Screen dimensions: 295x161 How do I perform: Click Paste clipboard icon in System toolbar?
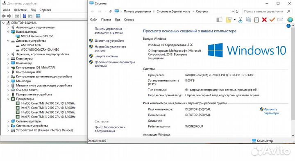(256, 20)
